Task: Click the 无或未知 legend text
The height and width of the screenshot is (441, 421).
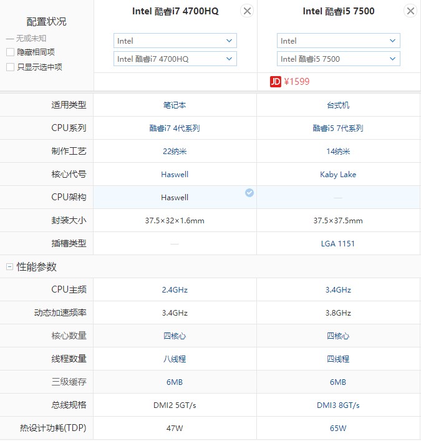Action: (x=31, y=38)
